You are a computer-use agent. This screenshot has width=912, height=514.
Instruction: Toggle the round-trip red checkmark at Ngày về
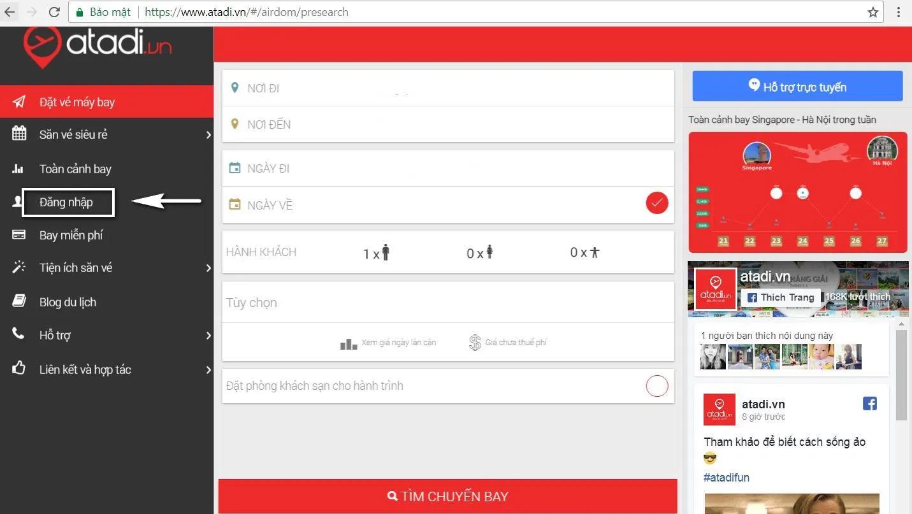click(657, 203)
